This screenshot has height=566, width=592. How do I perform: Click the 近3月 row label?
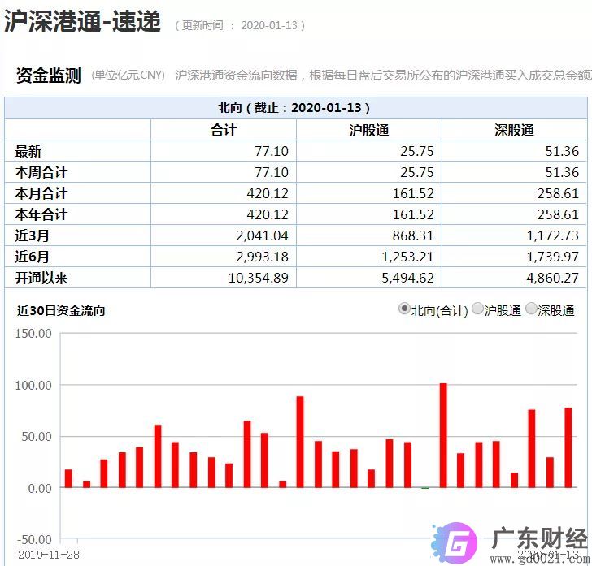(x=32, y=235)
